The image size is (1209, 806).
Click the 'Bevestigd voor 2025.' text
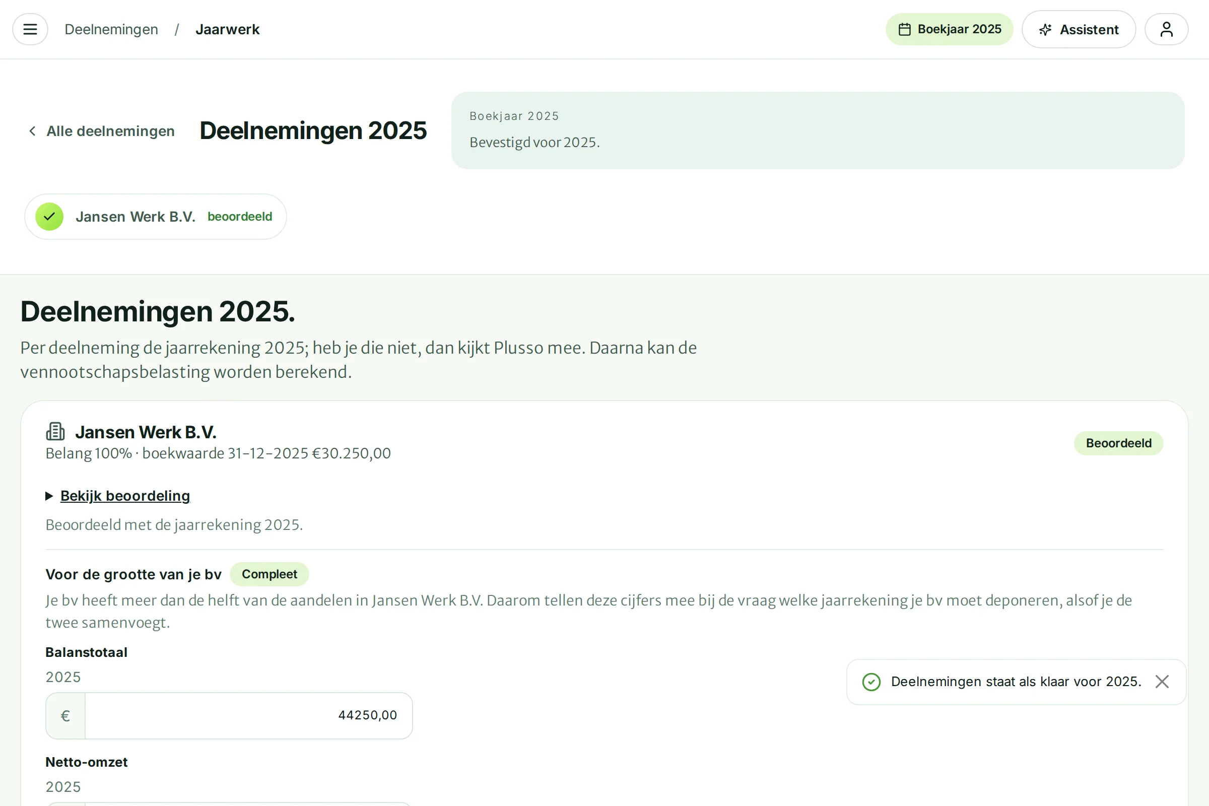(x=534, y=143)
